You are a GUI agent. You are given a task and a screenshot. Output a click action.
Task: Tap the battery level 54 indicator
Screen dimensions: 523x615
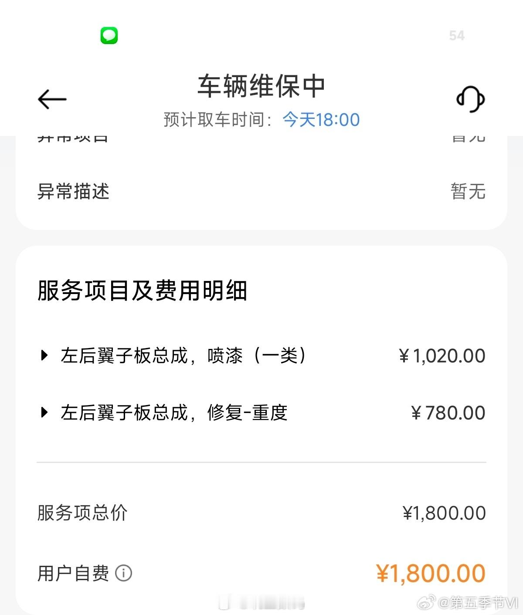[457, 35]
